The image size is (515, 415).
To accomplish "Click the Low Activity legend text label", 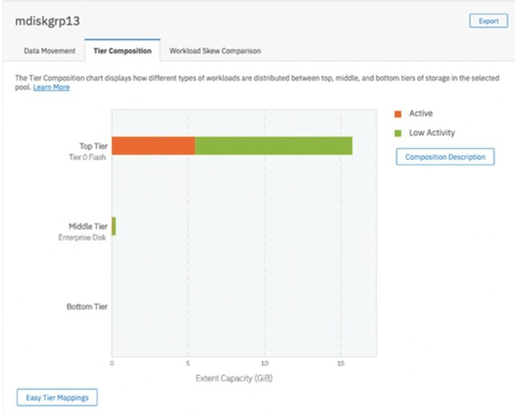I will 432,133.
